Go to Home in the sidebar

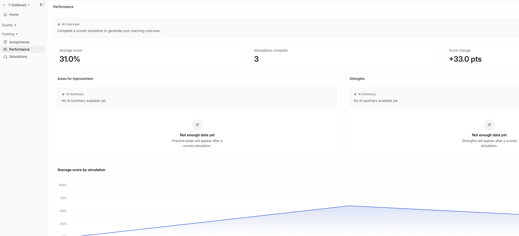23,15
